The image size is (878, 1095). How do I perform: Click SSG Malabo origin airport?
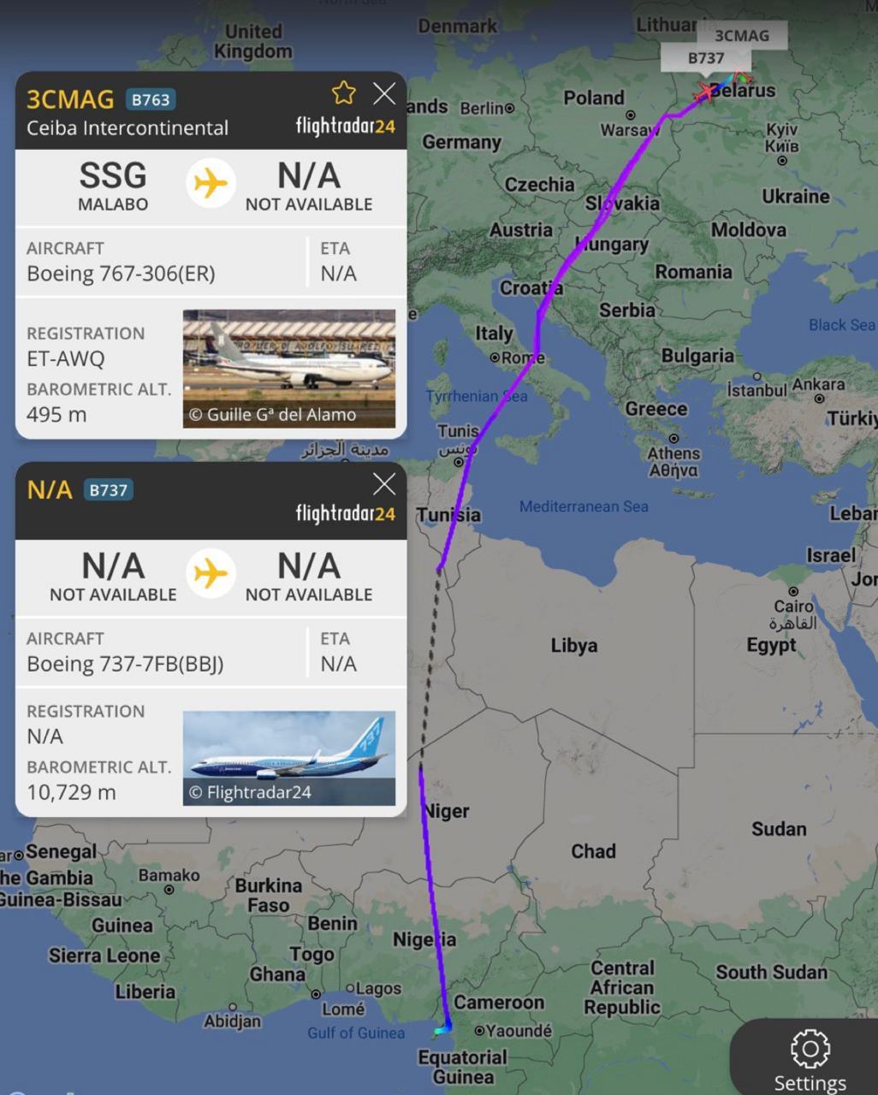coord(113,186)
